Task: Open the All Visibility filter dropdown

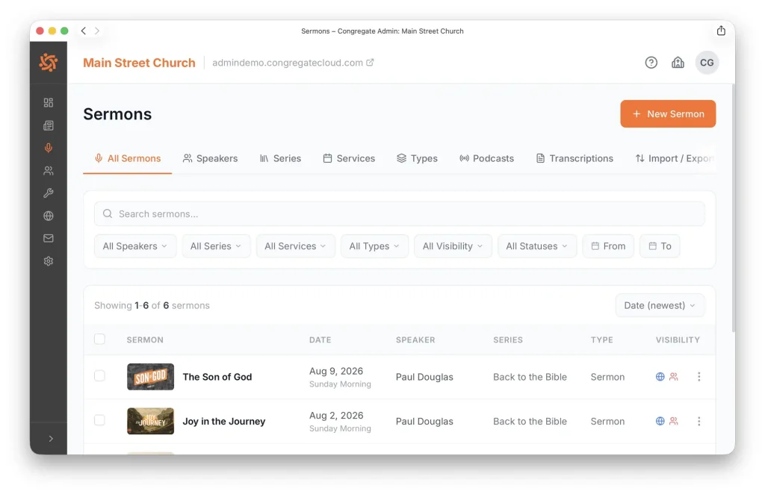Action: tap(453, 246)
